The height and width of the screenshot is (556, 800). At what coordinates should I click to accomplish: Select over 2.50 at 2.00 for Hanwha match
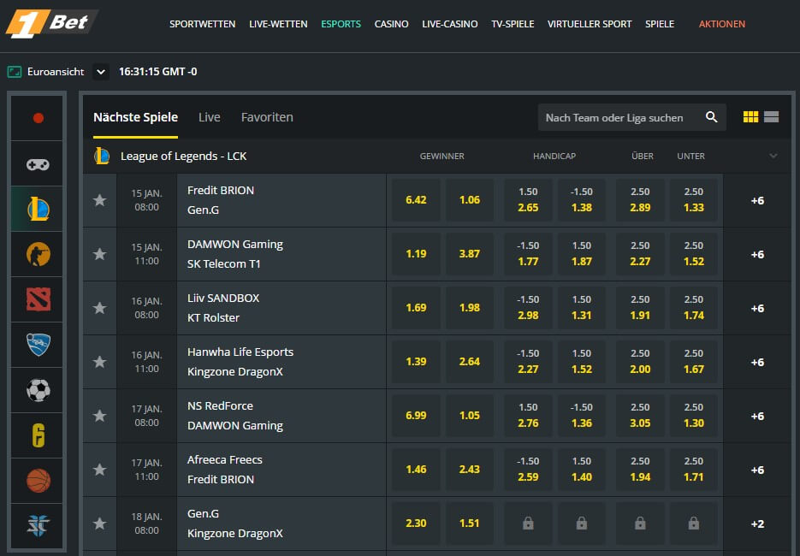pyautogui.click(x=640, y=362)
